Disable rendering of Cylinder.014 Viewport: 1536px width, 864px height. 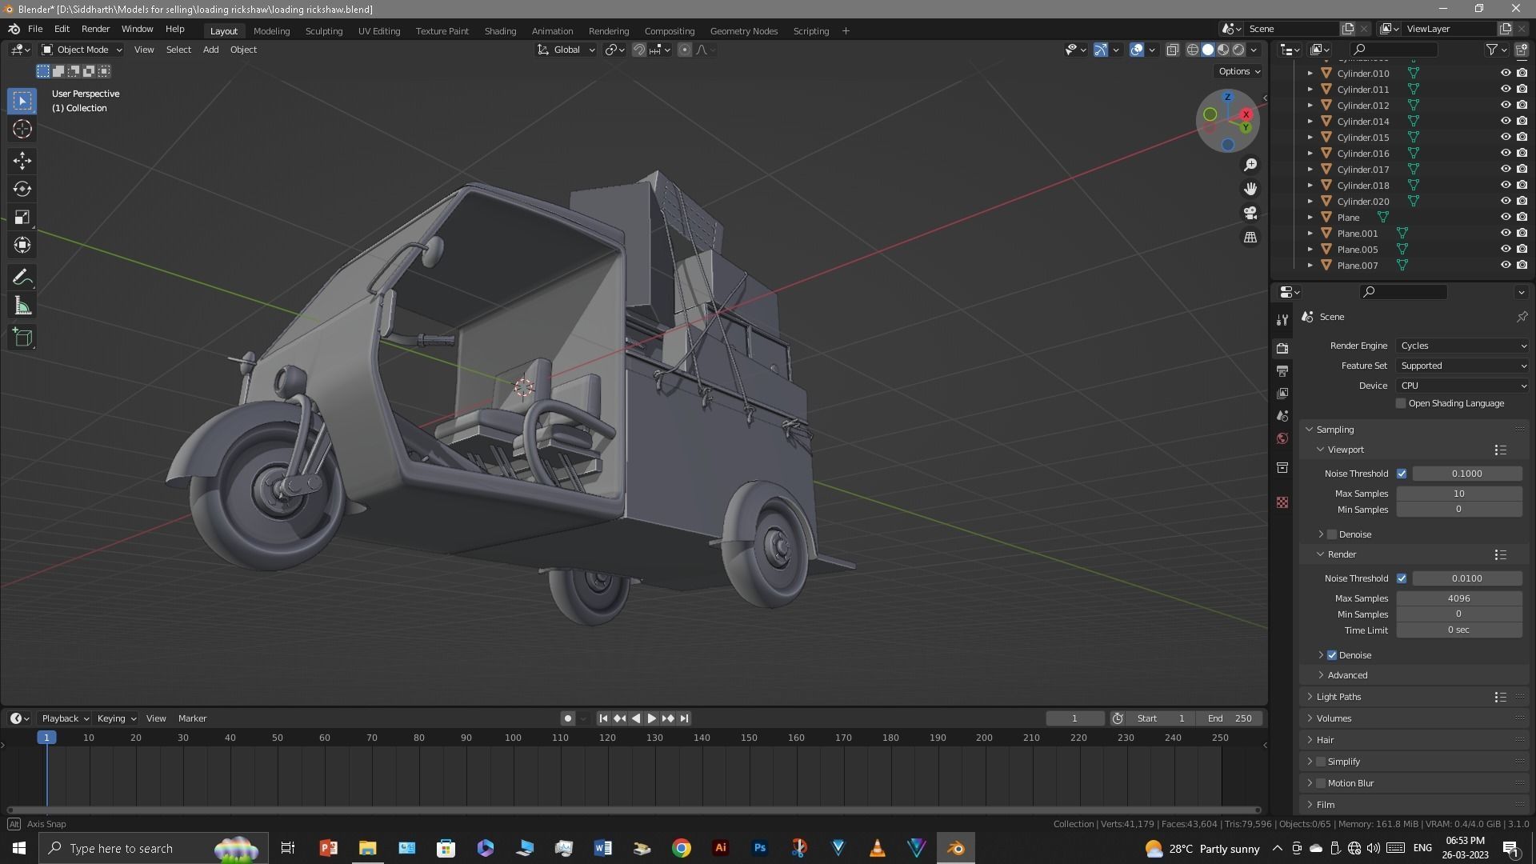[1522, 121]
